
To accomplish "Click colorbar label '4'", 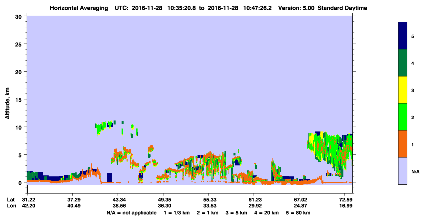I will tap(413, 63).
